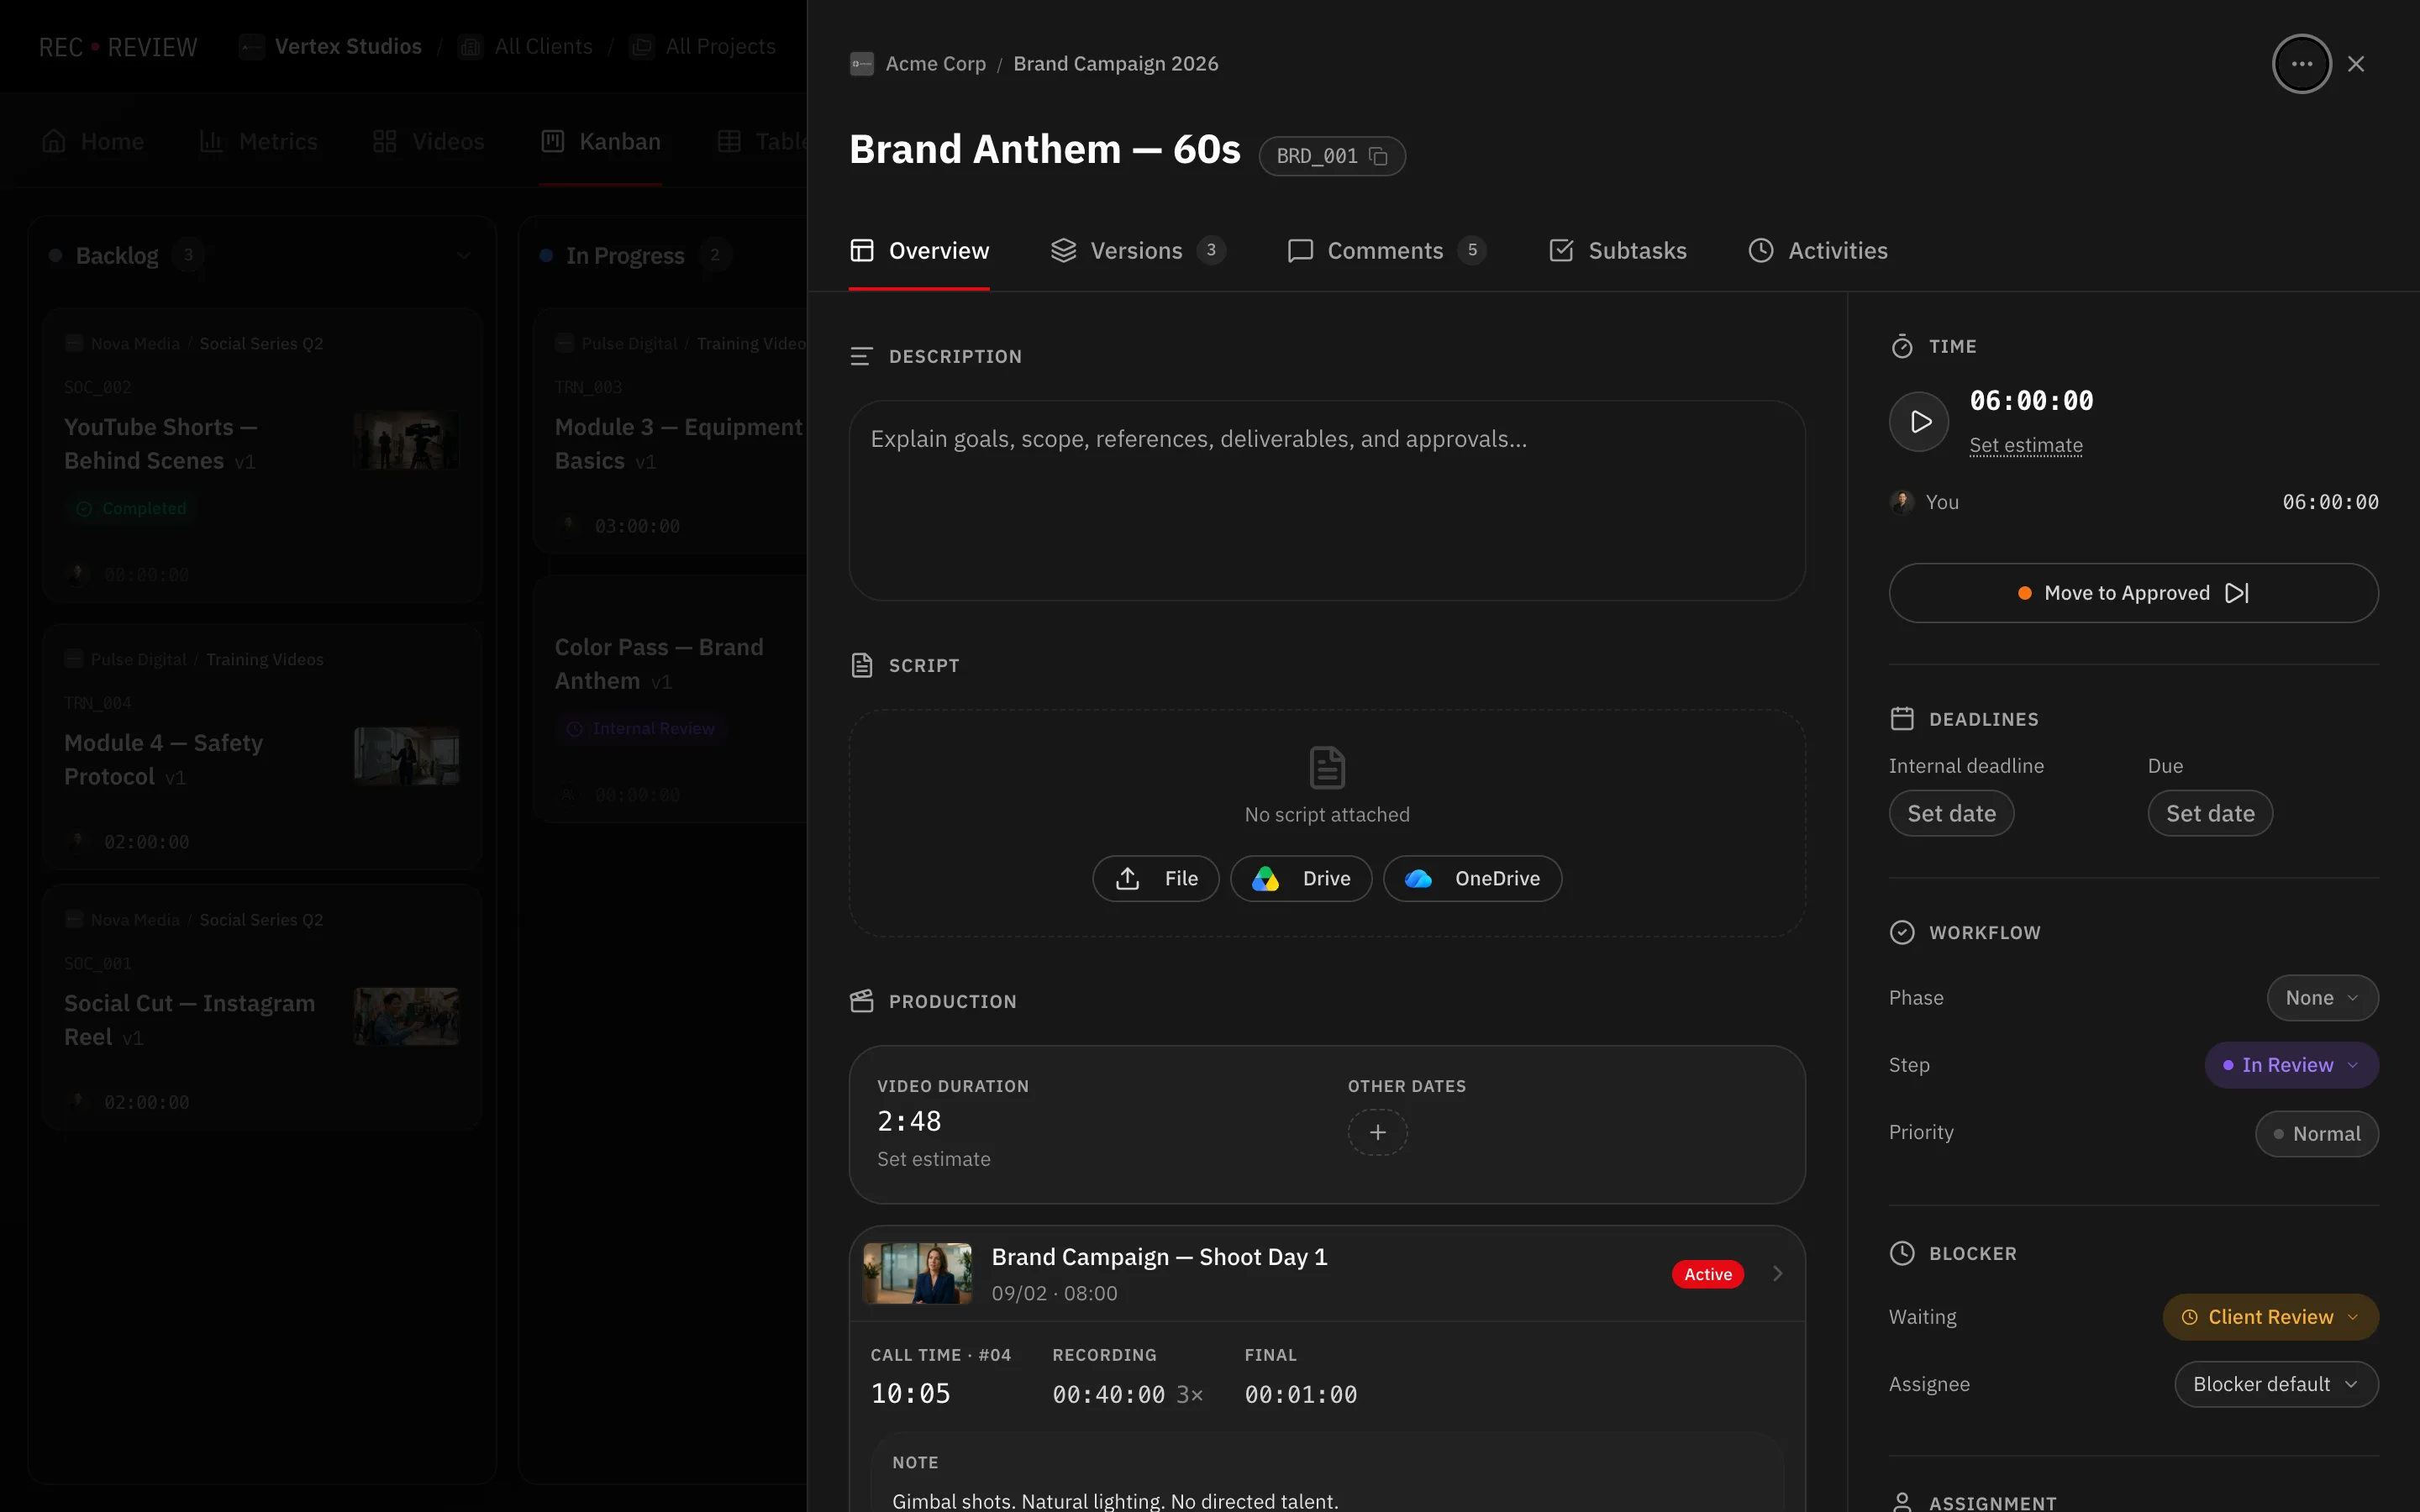Click the Active status badge
This screenshot has width=2420, height=1512.
(x=1707, y=1274)
